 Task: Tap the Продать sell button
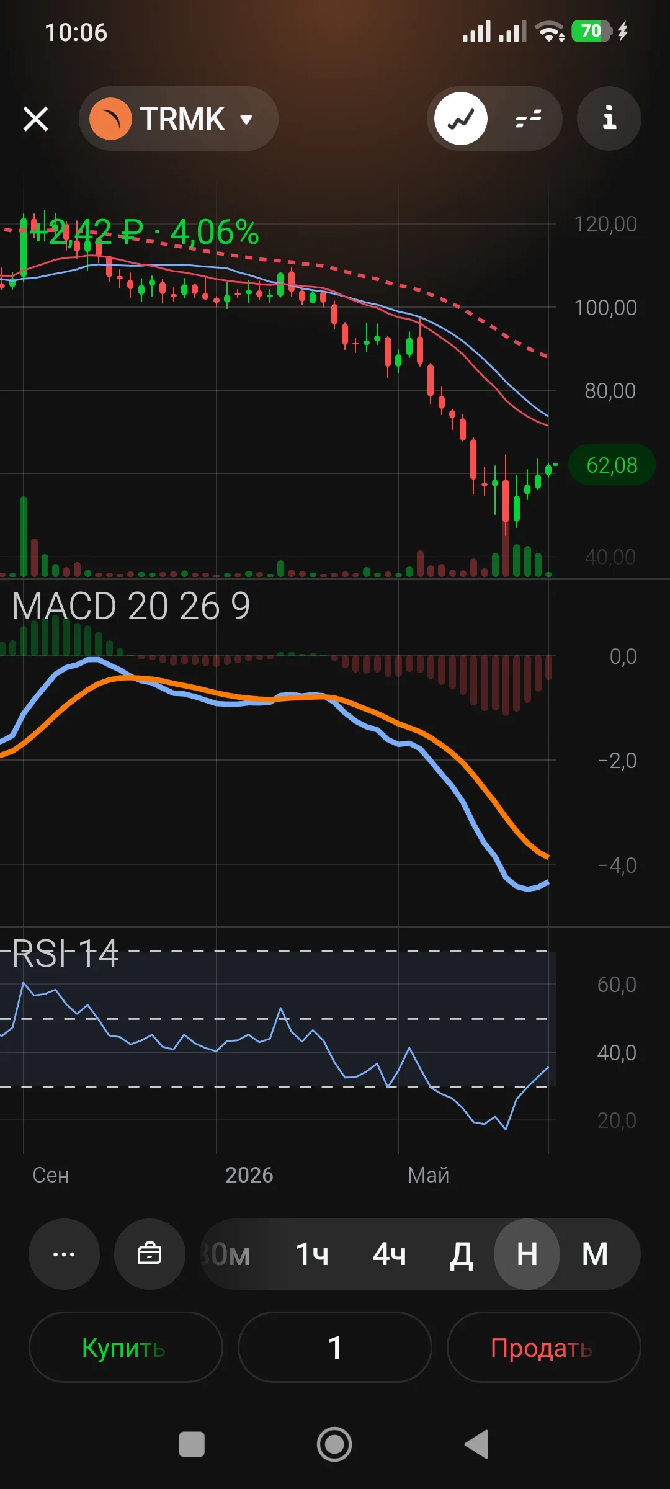click(544, 1347)
